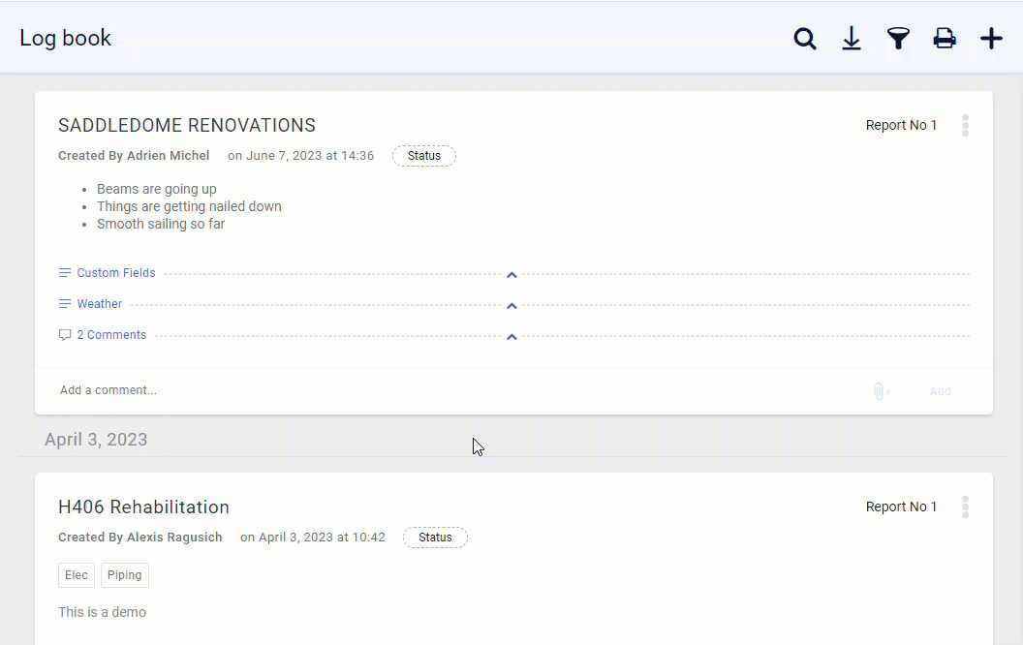Viewport: 1023px width, 645px height.
Task: Click the Add comment button
Action: click(940, 391)
